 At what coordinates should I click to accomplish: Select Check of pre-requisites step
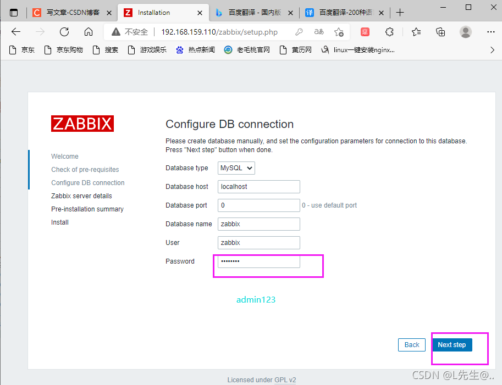(x=85, y=170)
